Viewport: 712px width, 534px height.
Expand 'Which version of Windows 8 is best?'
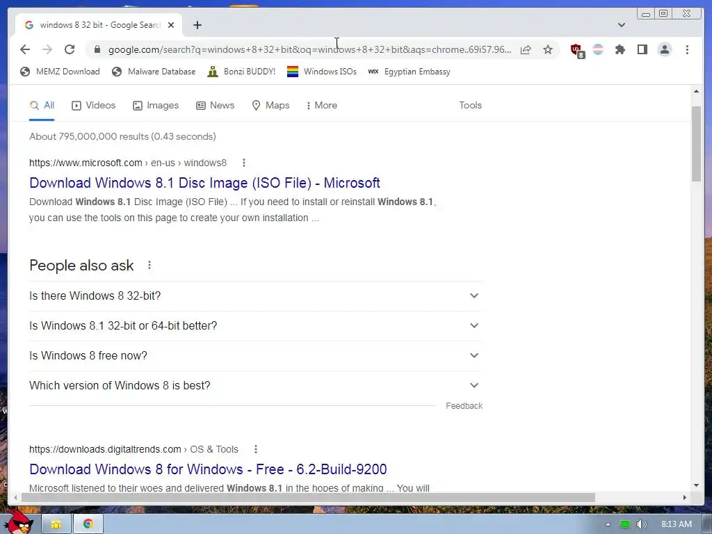(x=256, y=386)
